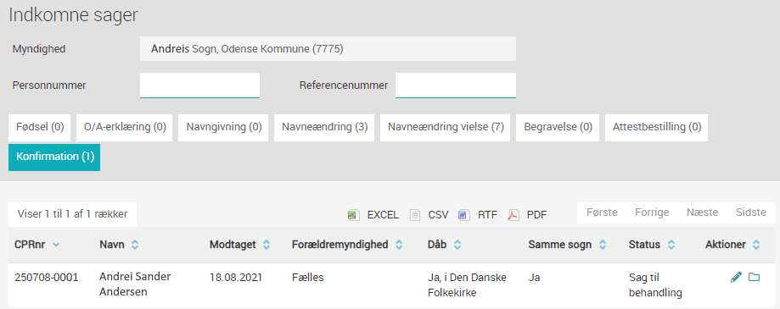Screen dimensions: 780x309
Task: Click the RTF export document icon
Action: click(464, 215)
